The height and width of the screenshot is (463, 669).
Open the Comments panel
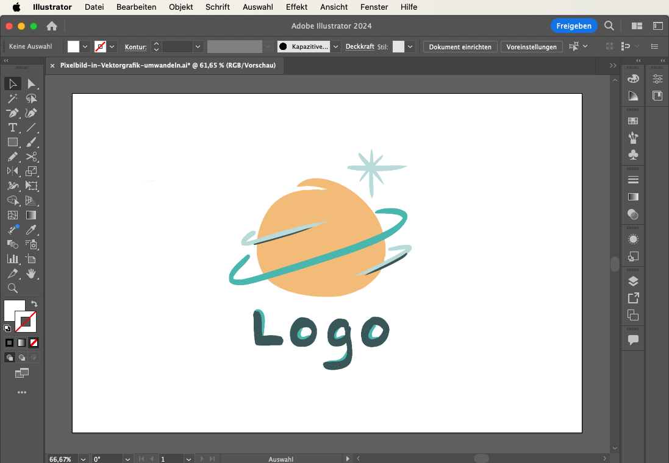pyautogui.click(x=633, y=340)
